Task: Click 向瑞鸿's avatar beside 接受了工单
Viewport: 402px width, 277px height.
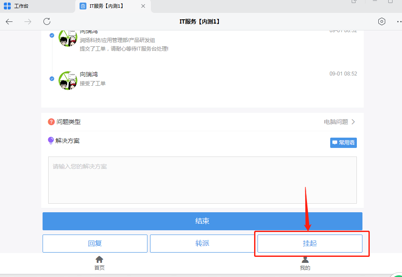Action: (x=68, y=80)
